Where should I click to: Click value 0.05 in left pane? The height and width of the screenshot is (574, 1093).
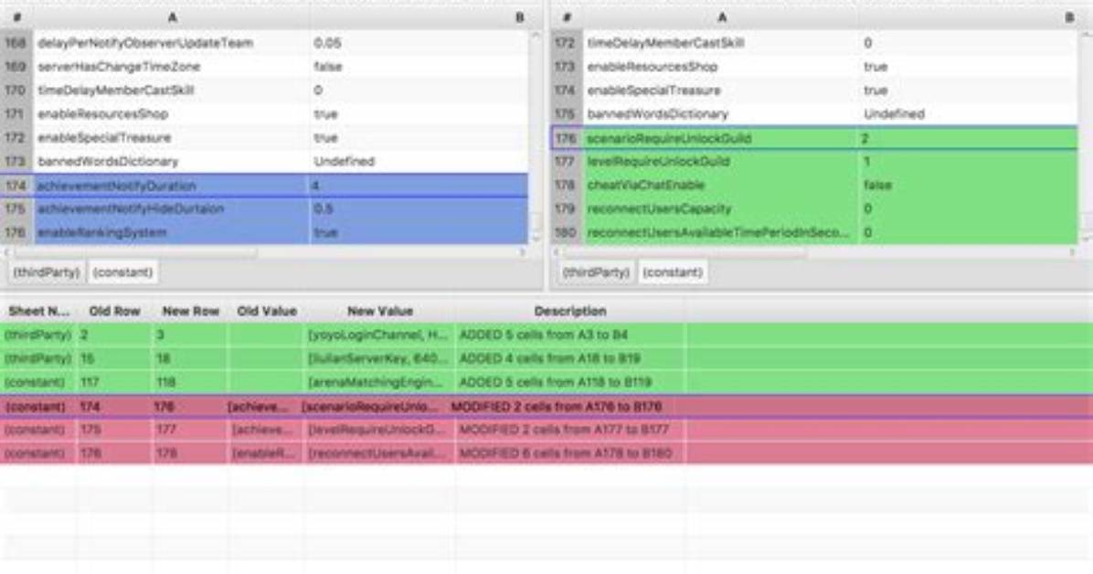click(327, 43)
